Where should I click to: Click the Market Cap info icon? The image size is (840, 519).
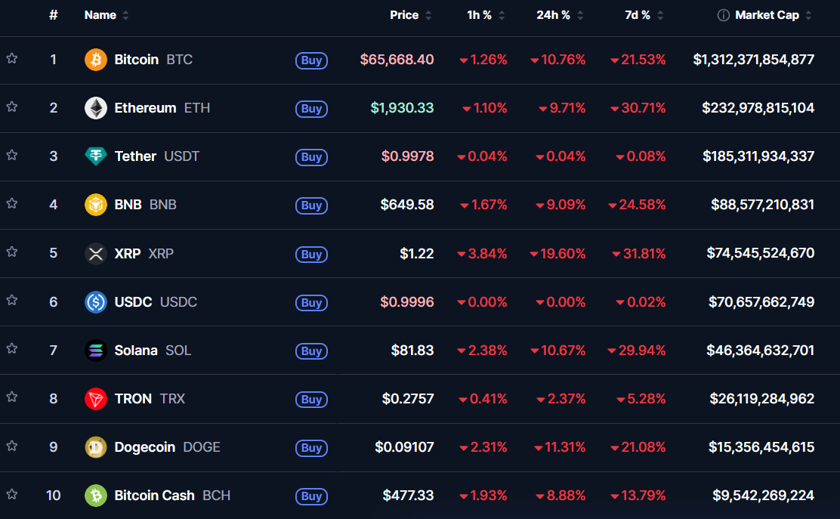click(723, 15)
